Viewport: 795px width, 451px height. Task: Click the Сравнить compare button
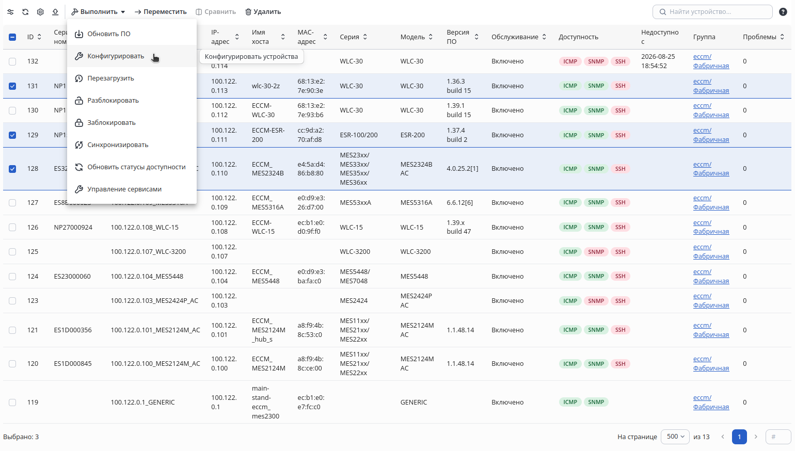tap(216, 12)
